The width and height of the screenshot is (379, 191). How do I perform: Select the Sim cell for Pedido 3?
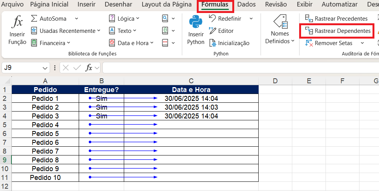[102, 116]
